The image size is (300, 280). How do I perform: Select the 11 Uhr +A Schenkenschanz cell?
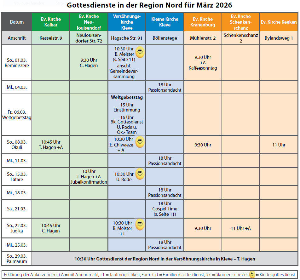[x=241, y=228]
